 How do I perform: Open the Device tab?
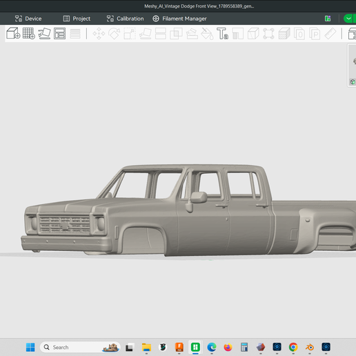(28, 19)
